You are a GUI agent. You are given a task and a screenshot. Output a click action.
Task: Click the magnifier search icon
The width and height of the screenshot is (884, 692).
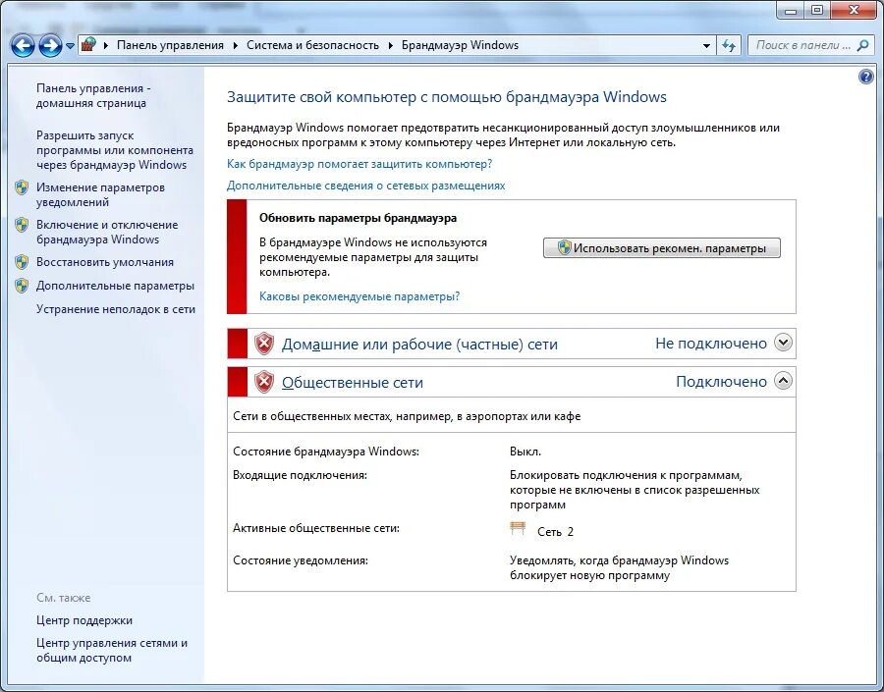862,45
